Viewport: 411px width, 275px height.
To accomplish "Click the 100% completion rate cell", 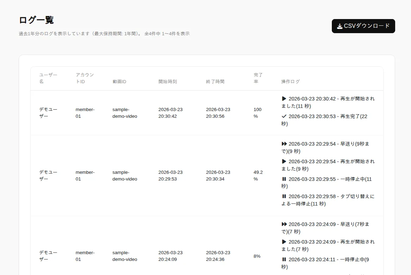I will click(x=257, y=113).
